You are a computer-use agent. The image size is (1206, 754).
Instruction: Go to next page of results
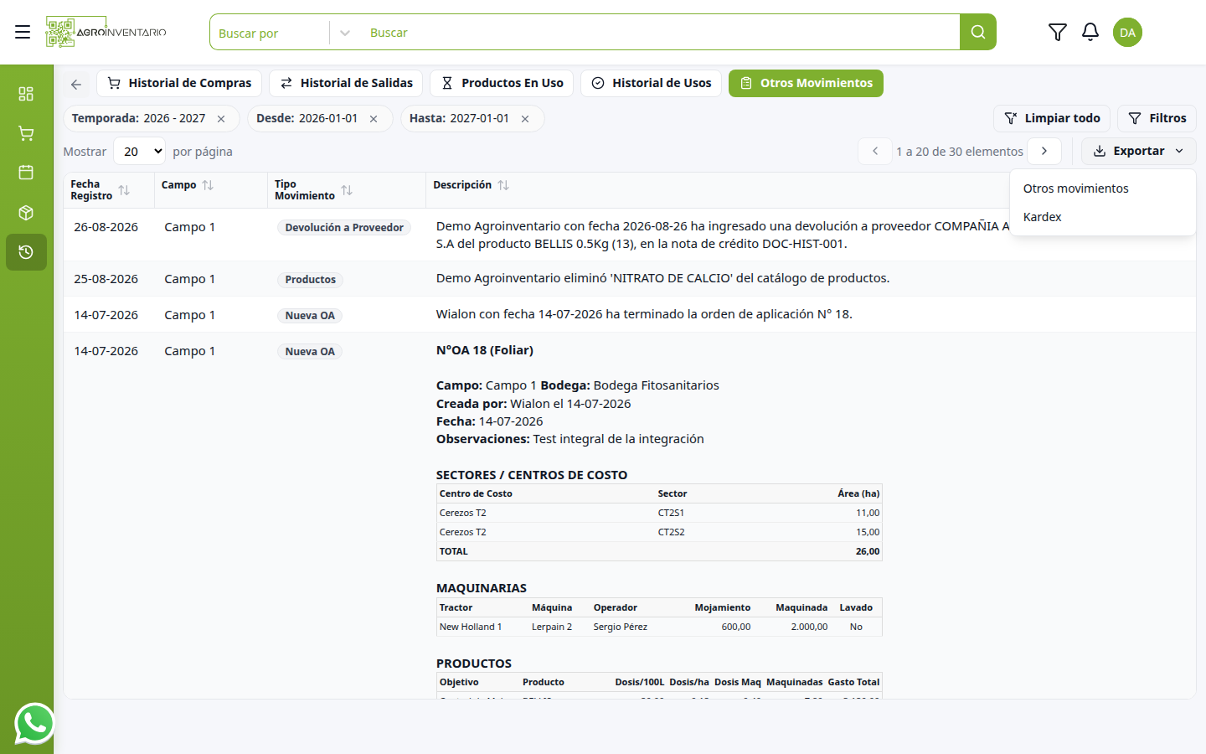1044,152
